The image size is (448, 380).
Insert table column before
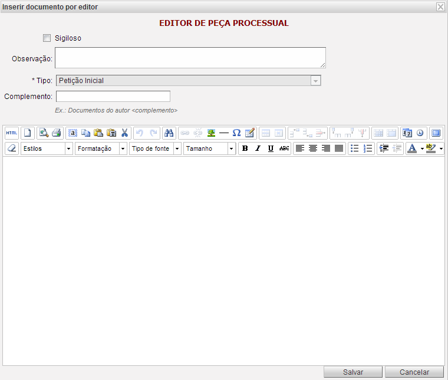pyautogui.click(x=336, y=133)
